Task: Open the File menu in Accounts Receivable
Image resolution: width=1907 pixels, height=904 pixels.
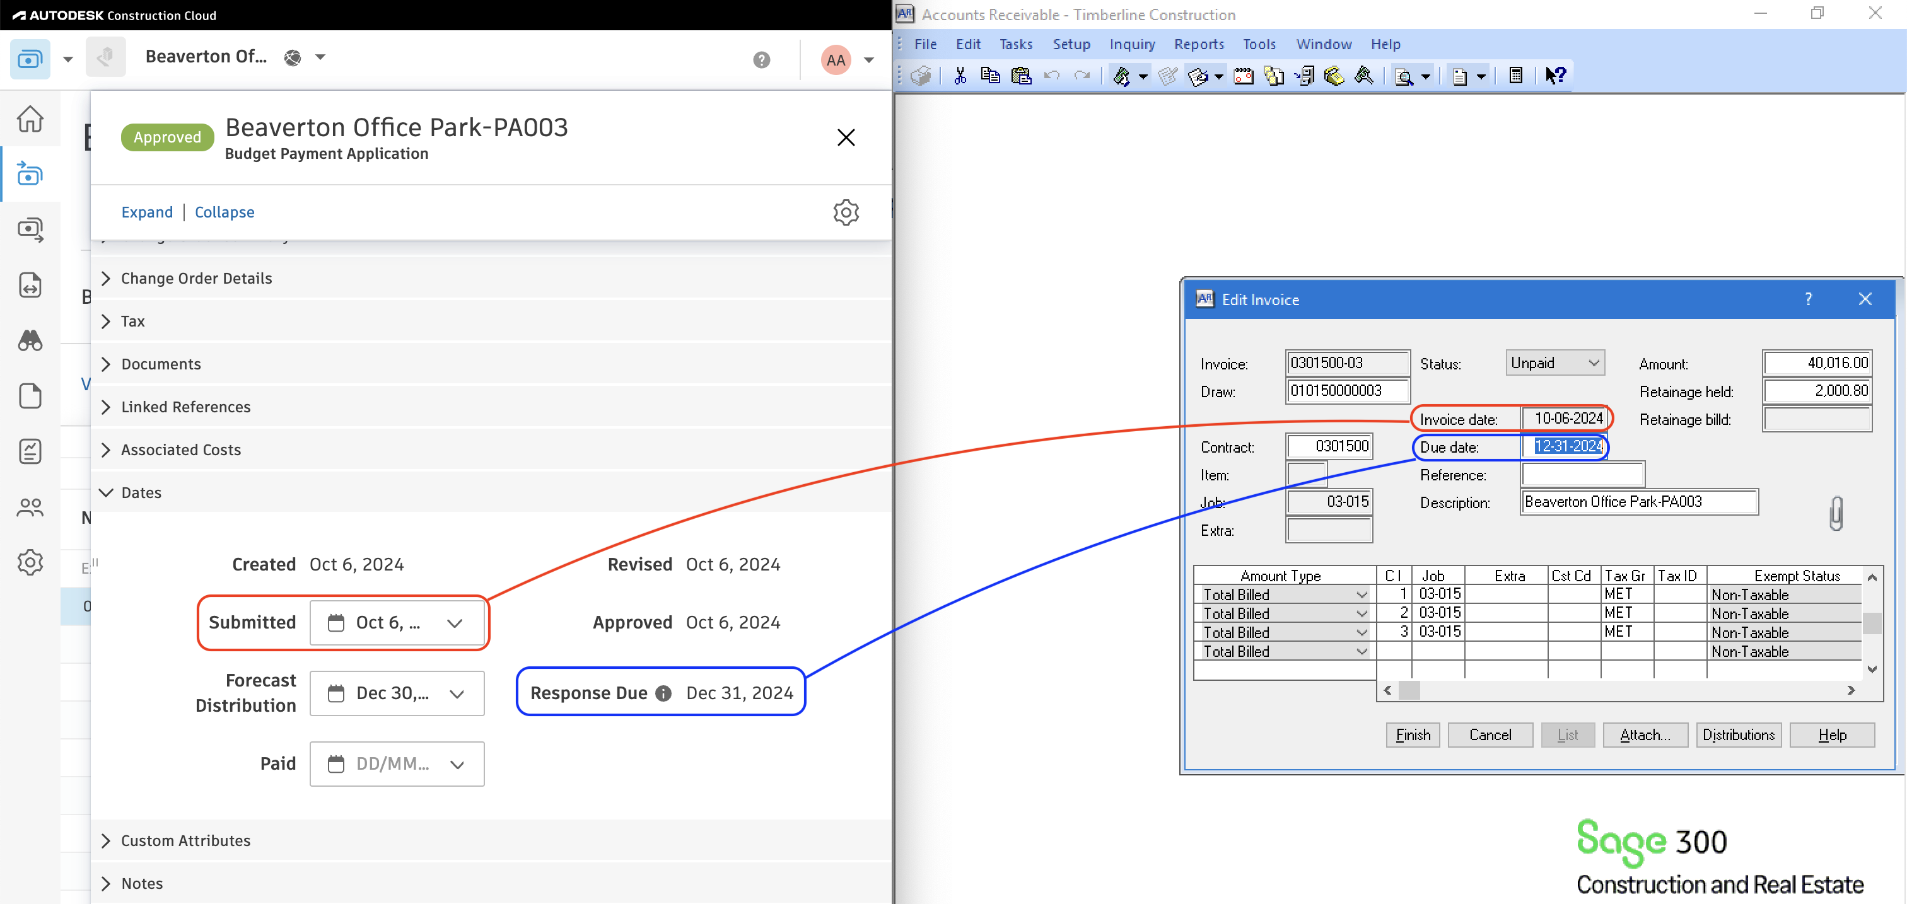Action: [x=925, y=44]
